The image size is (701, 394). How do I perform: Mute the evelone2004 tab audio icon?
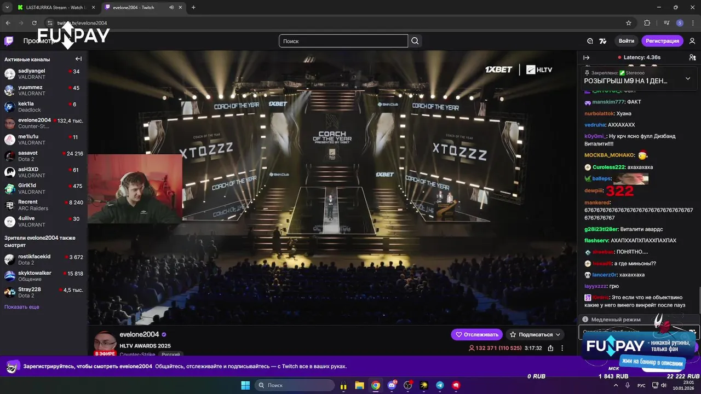pos(172,8)
